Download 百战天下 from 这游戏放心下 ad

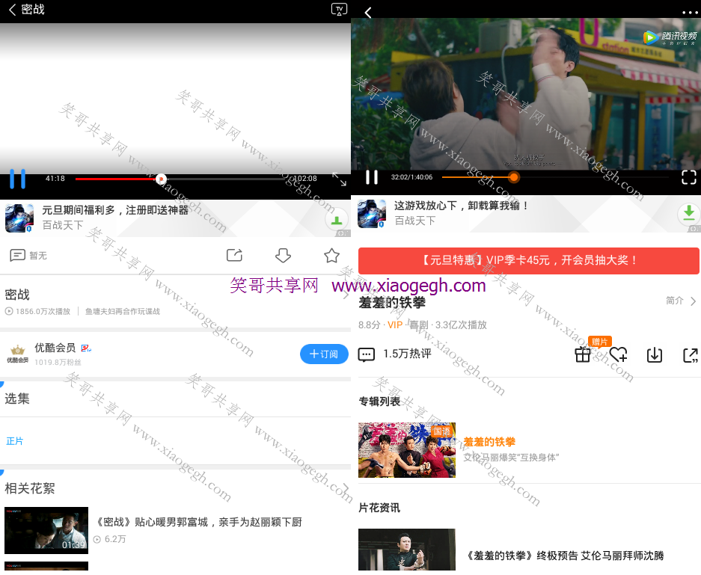coord(688,214)
